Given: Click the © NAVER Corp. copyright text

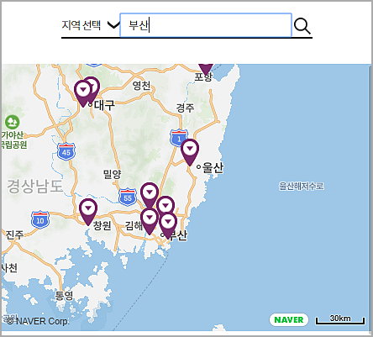Looking at the screenshot, I should (38, 321).
